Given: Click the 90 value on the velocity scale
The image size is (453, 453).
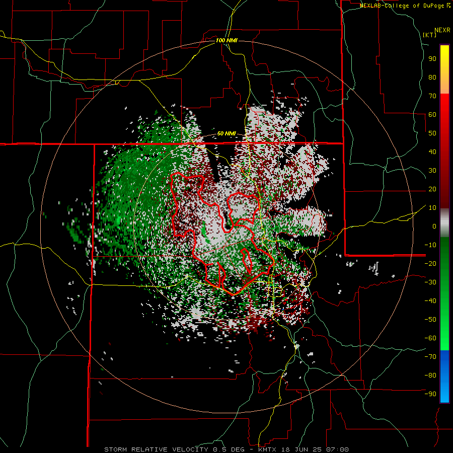Looking at the screenshot, I should tap(432, 59).
